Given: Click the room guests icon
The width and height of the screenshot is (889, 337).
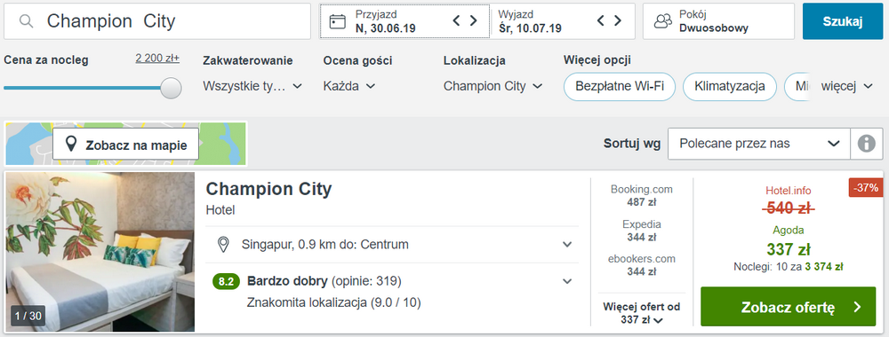Looking at the screenshot, I should (x=663, y=21).
